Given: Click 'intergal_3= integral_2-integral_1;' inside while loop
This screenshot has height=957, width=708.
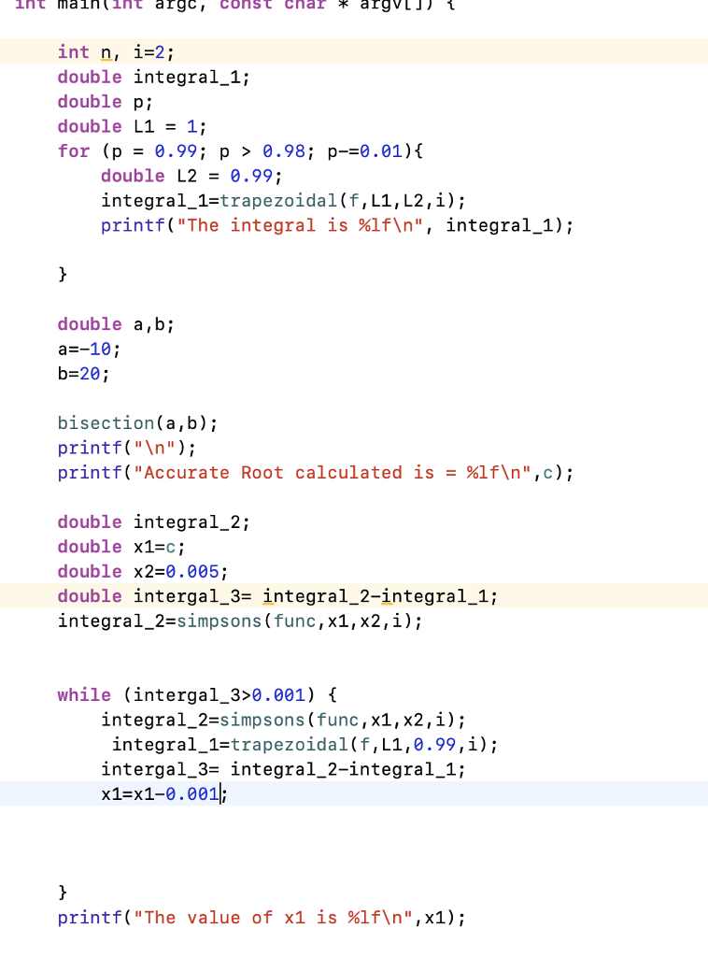Looking at the screenshot, I should pos(284,769).
